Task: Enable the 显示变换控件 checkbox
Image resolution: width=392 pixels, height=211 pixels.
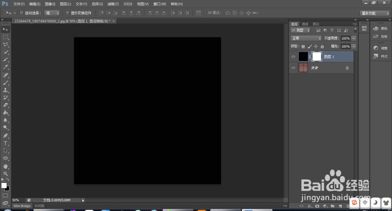Action: coord(67,13)
